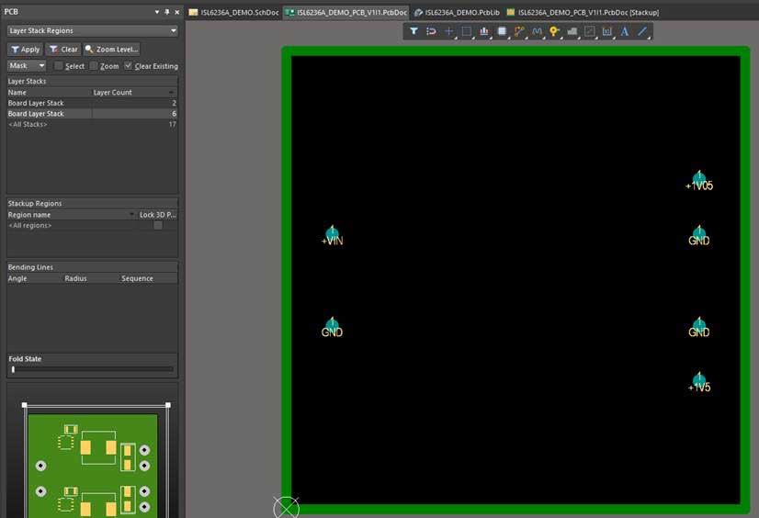Select the align objects bar-chart icon
759x518 pixels.
pyautogui.click(x=484, y=31)
